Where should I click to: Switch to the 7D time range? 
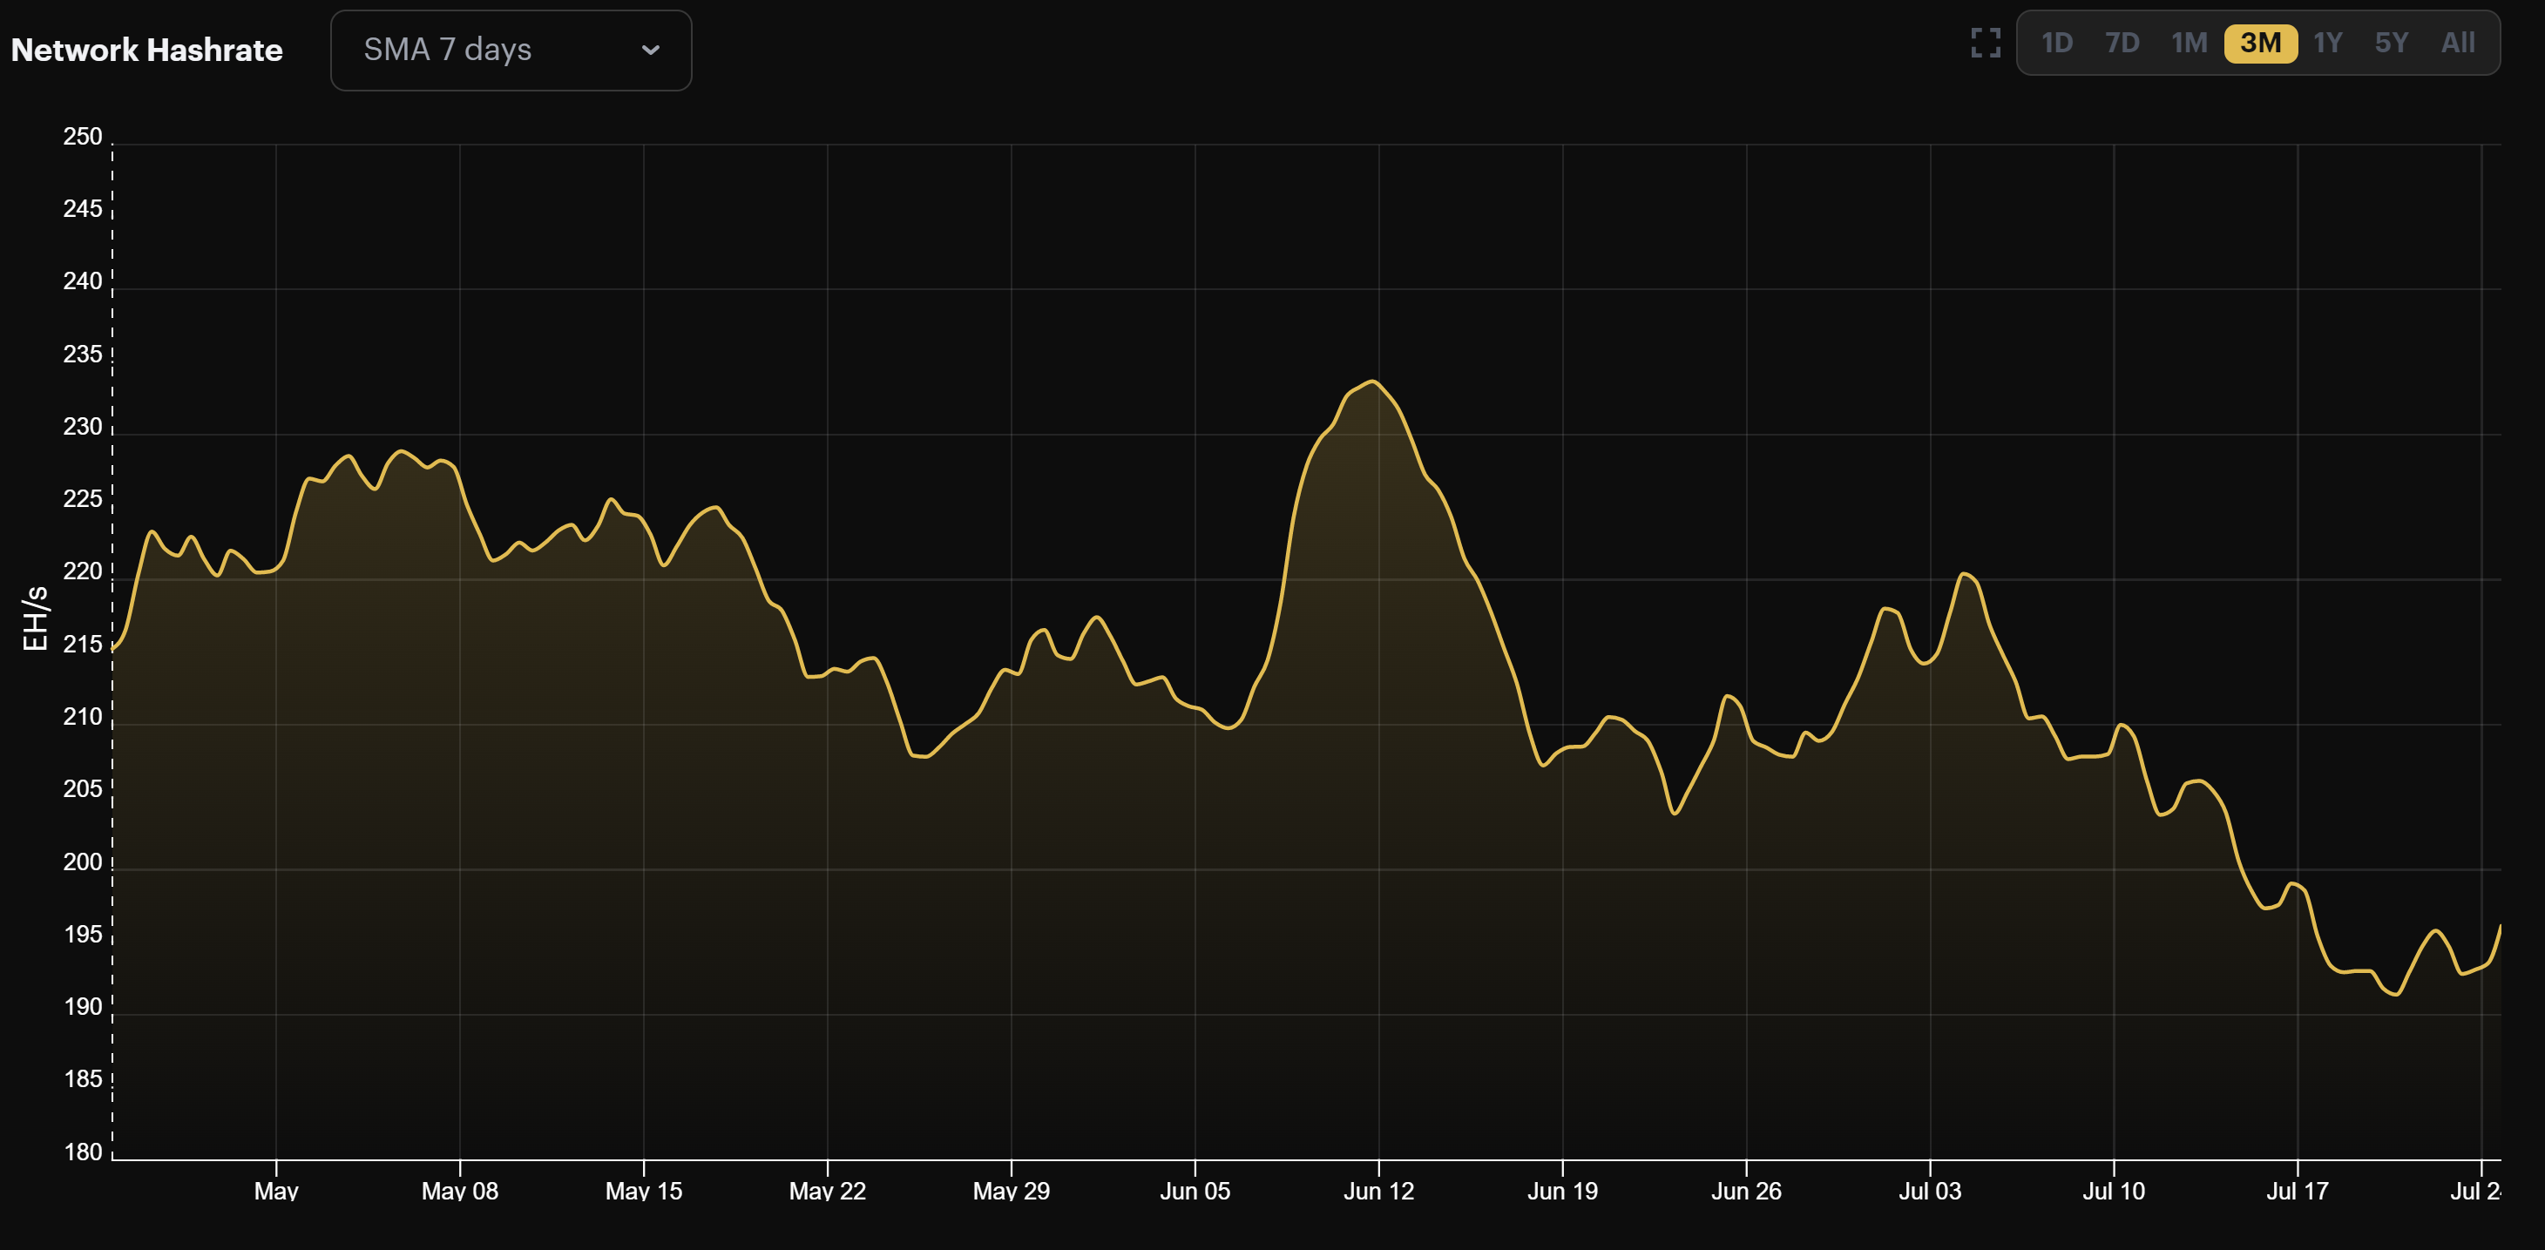[2122, 43]
